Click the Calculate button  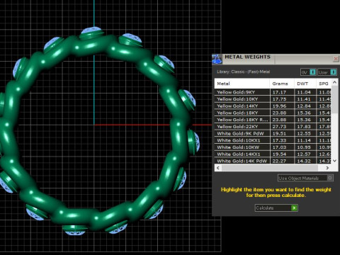tap(276, 208)
